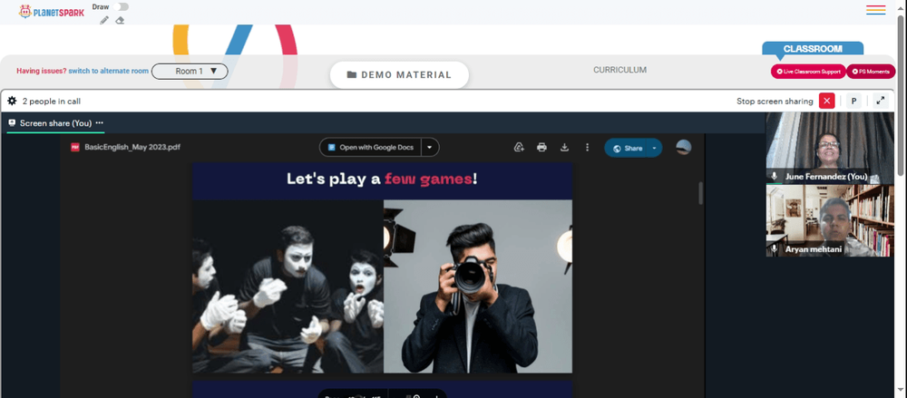Expand the call to fullscreen

click(881, 101)
